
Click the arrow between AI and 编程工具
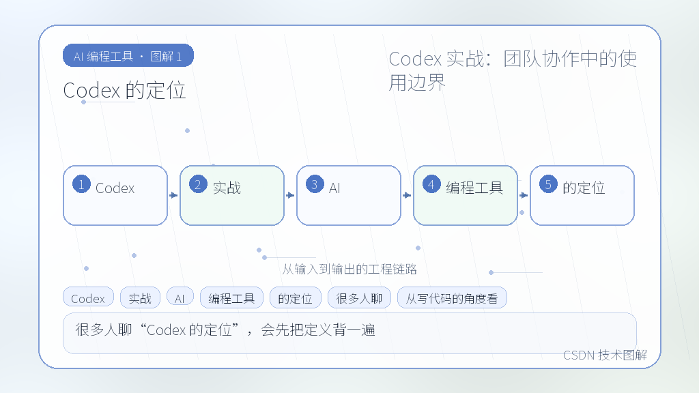(407, 195)
